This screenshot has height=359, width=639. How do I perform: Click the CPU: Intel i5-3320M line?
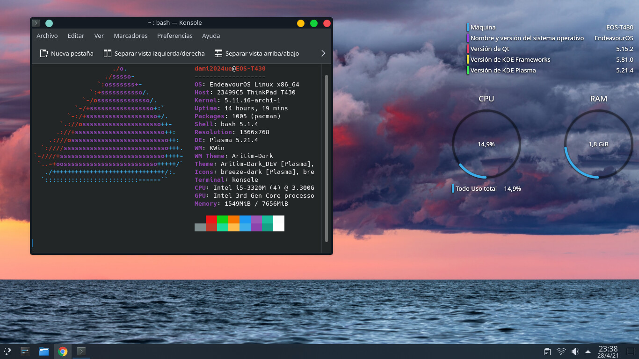(254, 188)
